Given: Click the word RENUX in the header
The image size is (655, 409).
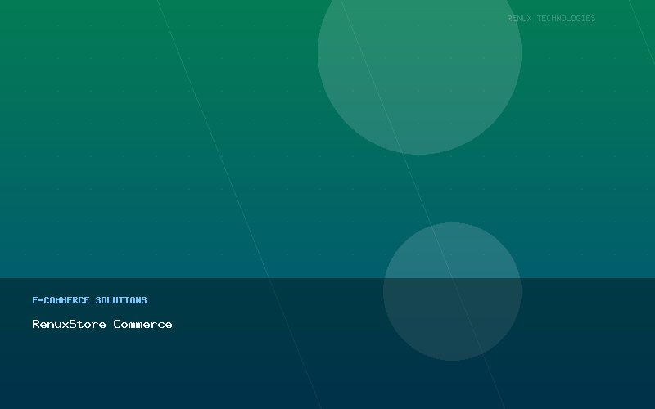Looking at the screenshot, I should [x=519, y=18].
